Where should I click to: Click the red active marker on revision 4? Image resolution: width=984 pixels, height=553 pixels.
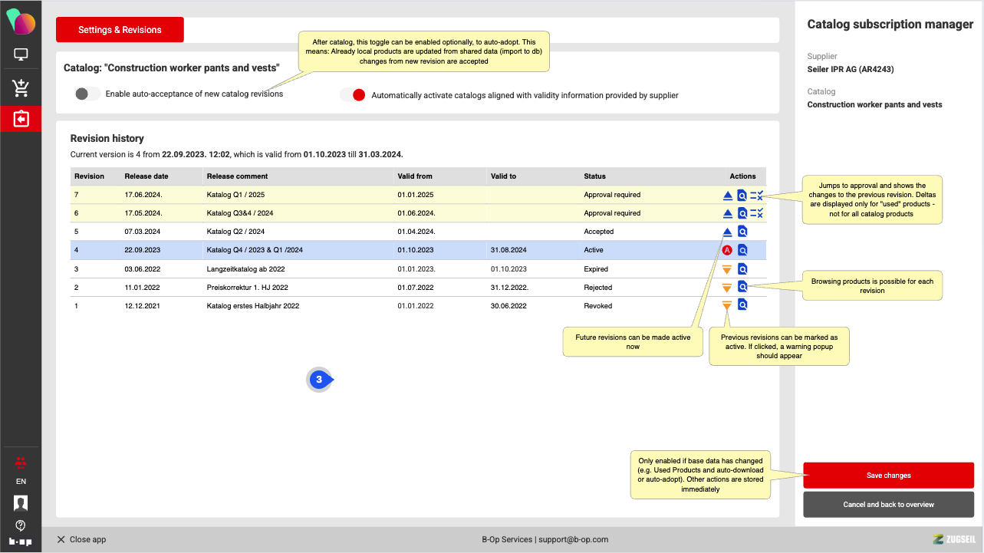(x=727, y=250)
